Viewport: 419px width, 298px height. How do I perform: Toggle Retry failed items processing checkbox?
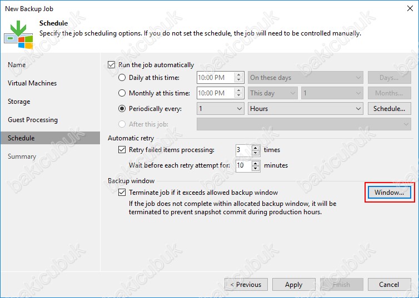click(122, 150)
